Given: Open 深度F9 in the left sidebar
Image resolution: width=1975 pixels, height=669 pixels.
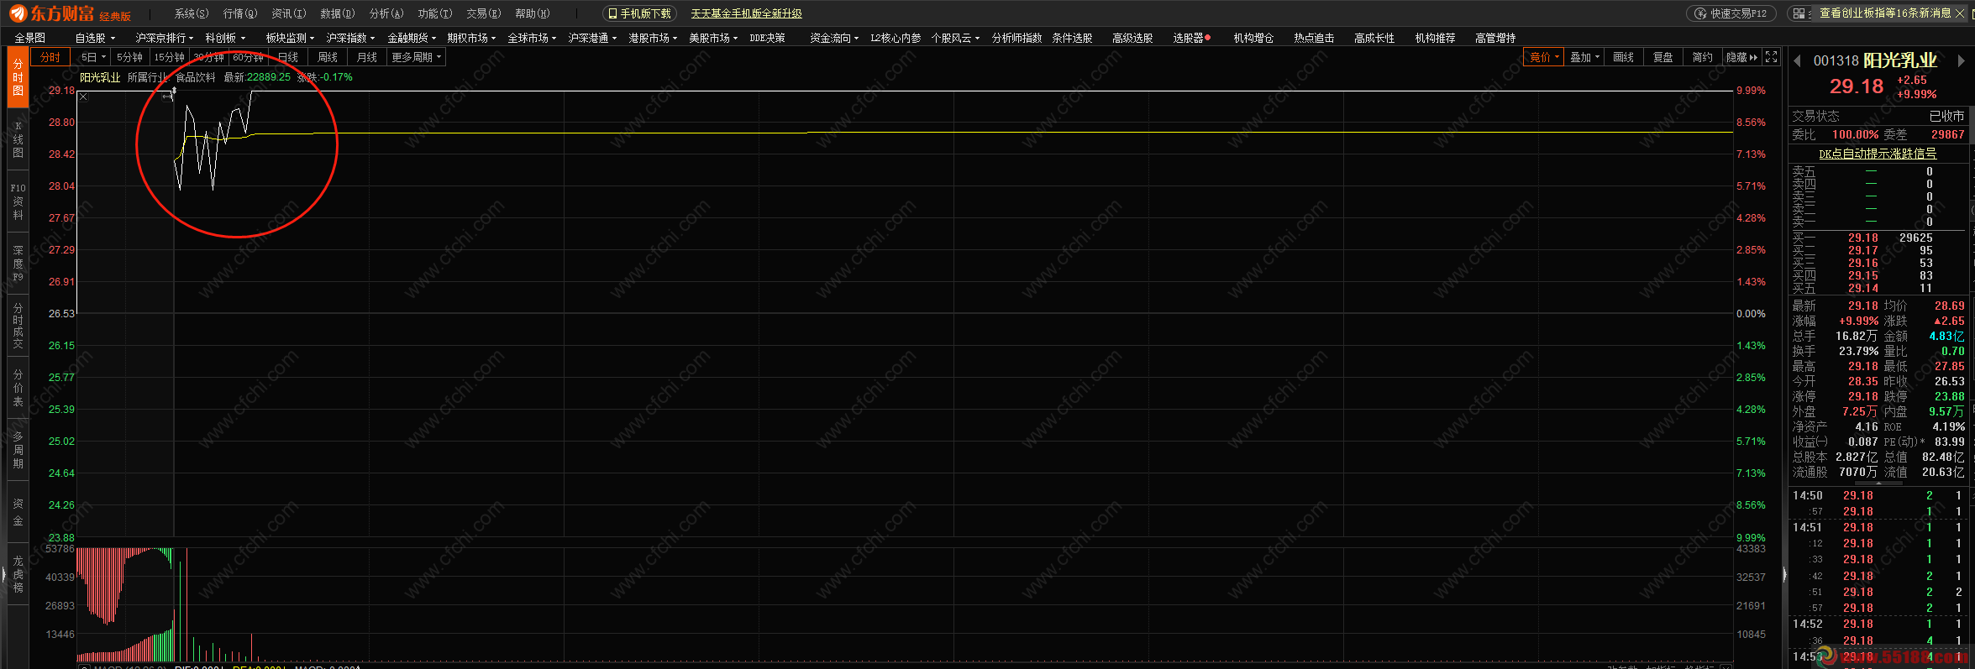Looking at the screenshot, I should (x=18, y=264).
